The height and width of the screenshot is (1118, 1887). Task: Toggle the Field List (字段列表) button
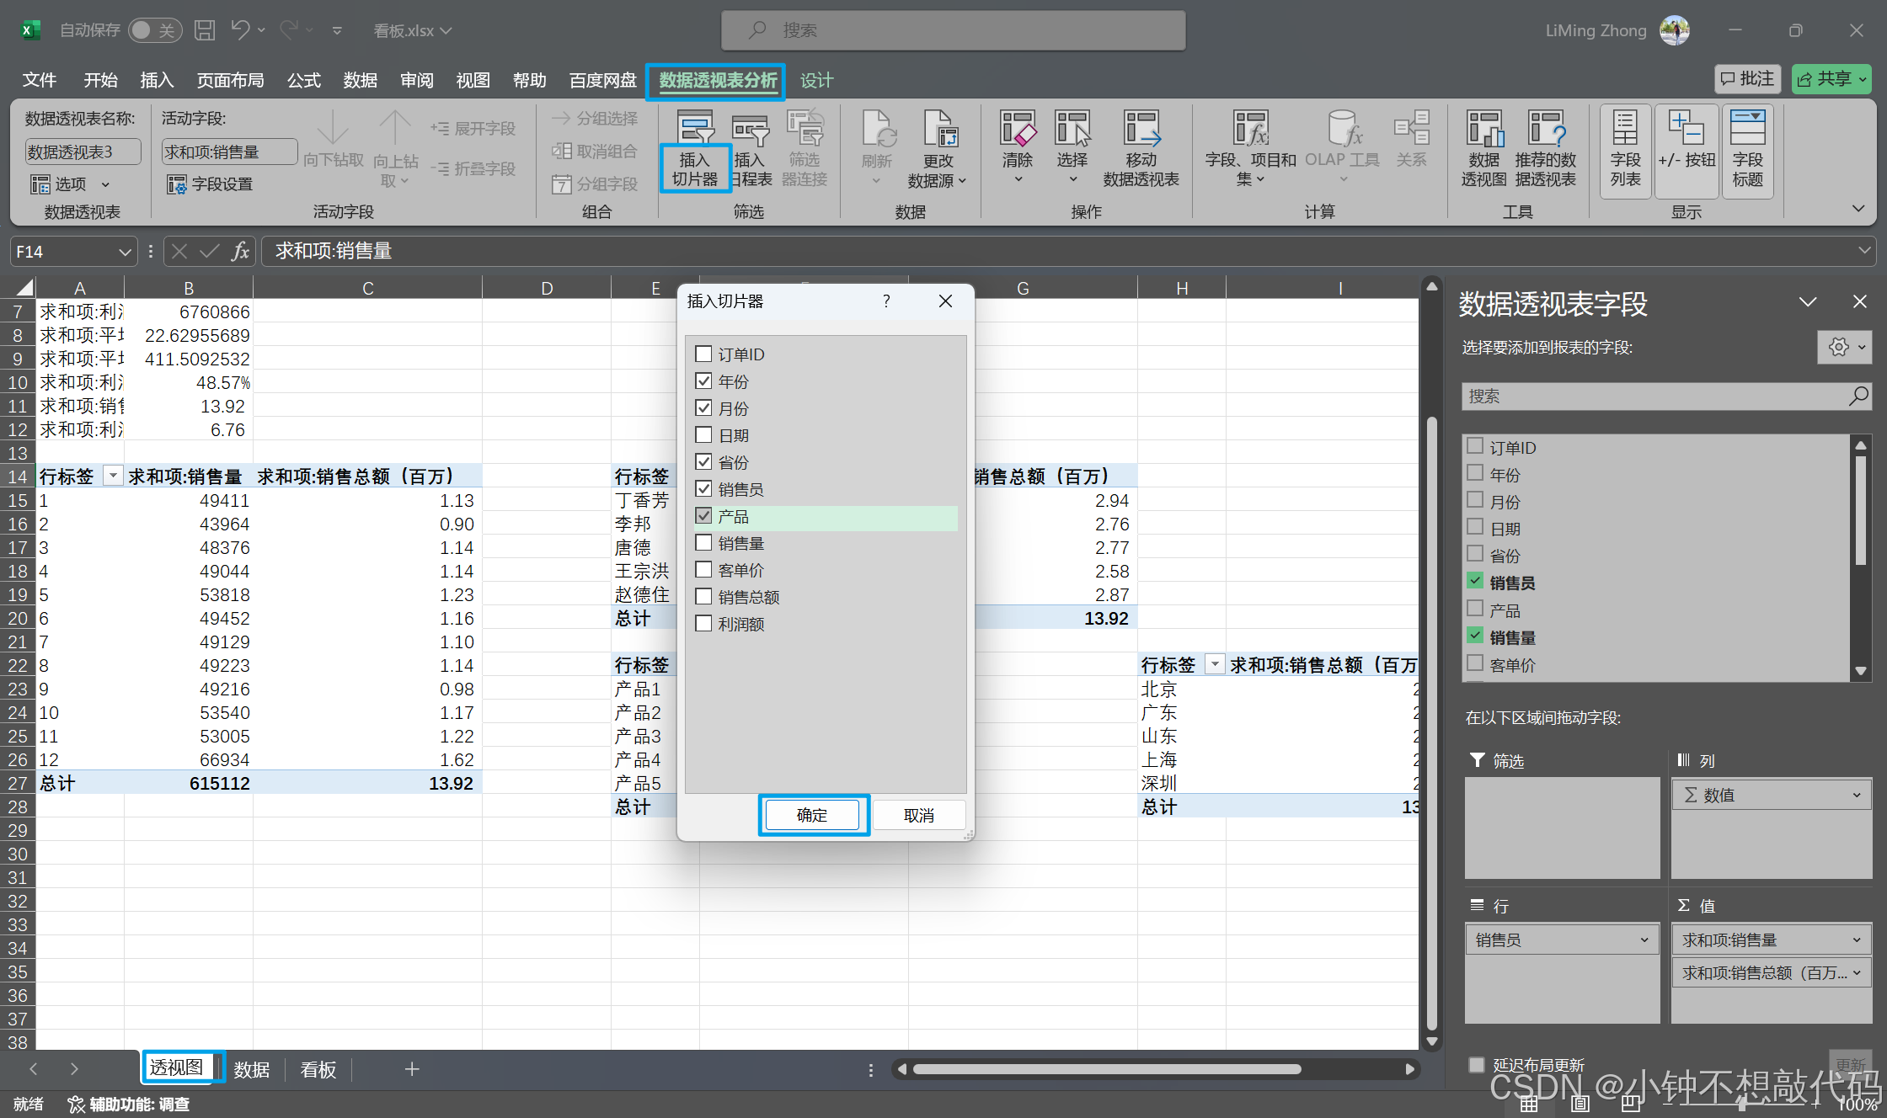point(1625,152)
